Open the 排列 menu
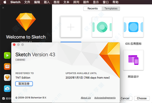 [x=76, y=2]
